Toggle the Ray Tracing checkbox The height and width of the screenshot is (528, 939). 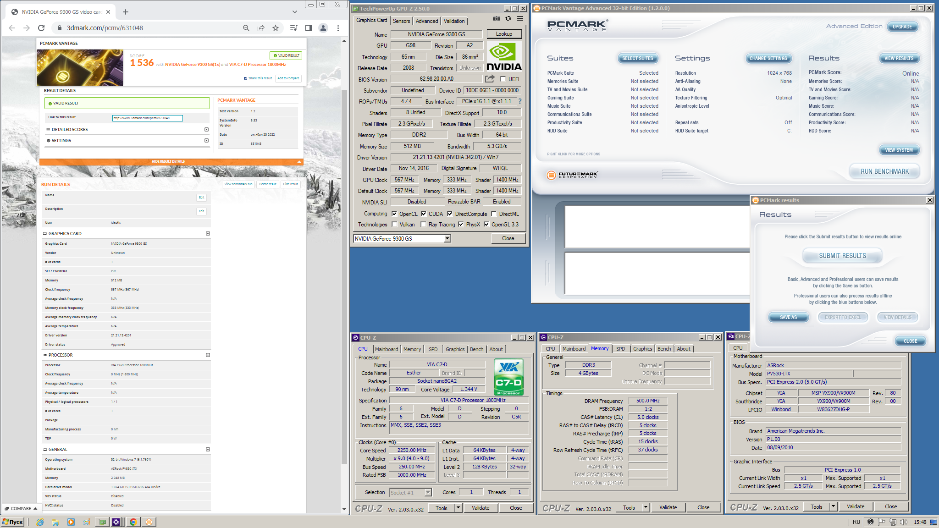[423, 224]
